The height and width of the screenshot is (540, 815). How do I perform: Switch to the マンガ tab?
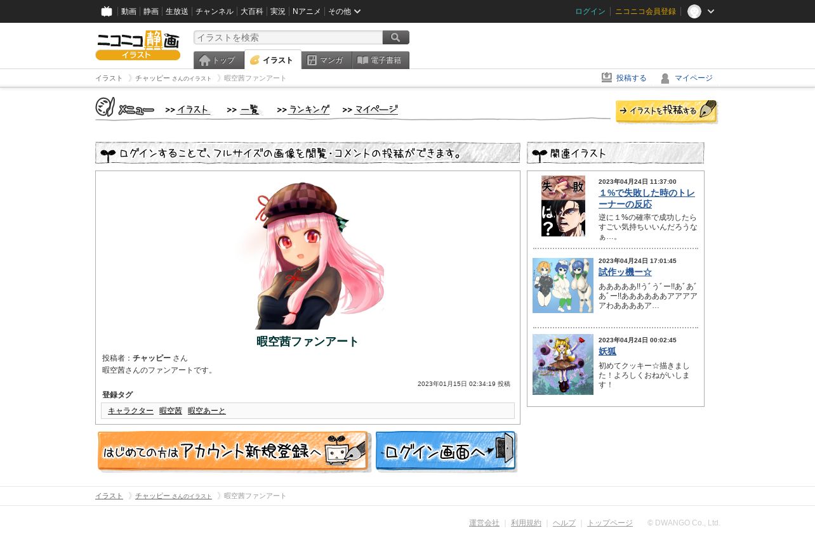coord(327,60)
